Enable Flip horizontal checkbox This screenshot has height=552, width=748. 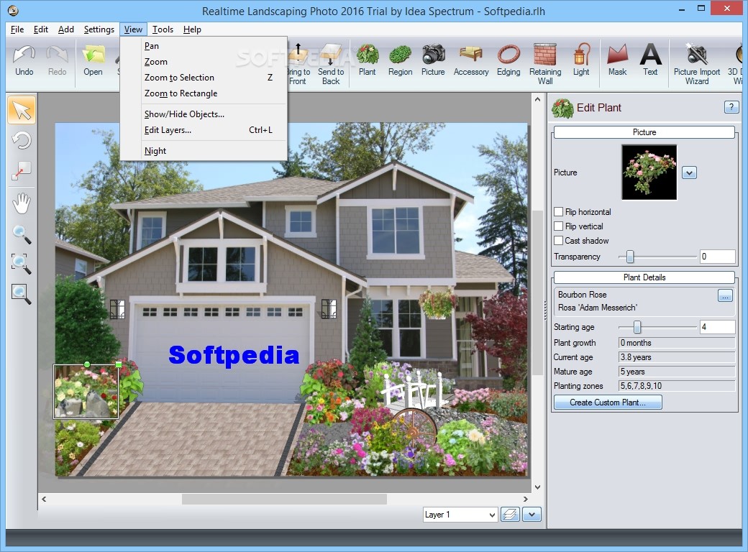coord(558,211)
